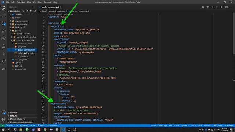Open the Edit menu
The width and height of the screenshot is (235, 132).
[x=13, y=2]
